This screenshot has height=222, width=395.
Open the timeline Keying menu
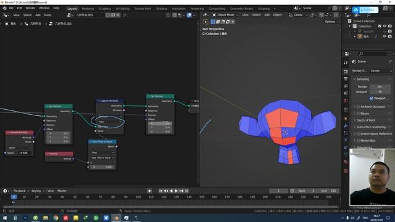point(38,191)
